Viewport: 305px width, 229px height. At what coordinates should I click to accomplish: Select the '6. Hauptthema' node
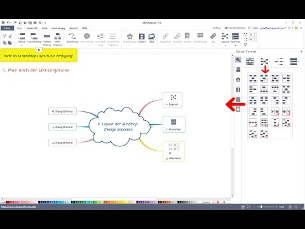point(62,111)
